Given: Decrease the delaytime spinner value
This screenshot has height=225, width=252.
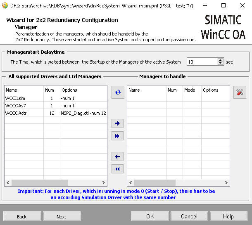Looking at the screenshot, I should click(x=220, y=64).
